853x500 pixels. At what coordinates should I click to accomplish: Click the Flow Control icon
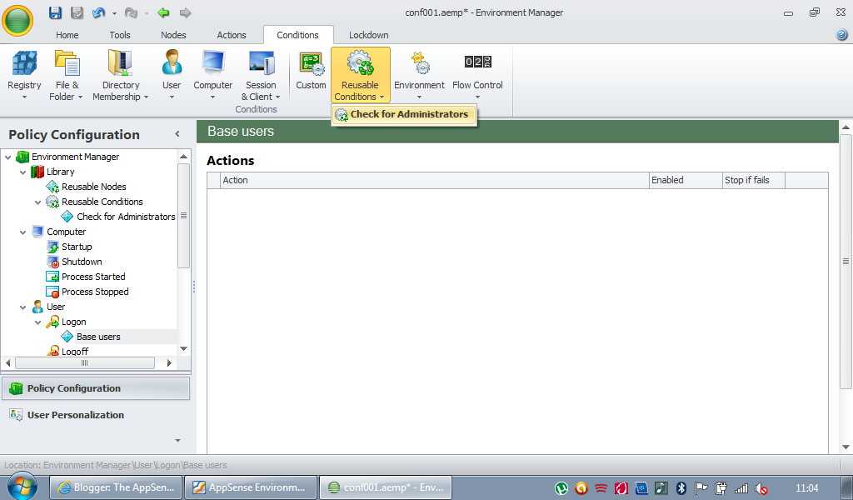477,67
